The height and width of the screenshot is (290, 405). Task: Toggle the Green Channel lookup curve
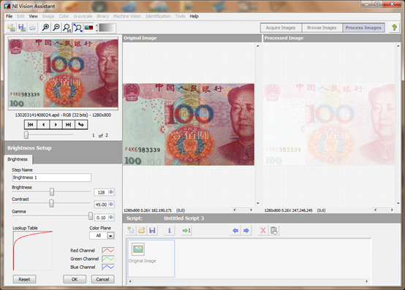pos(108,259)
